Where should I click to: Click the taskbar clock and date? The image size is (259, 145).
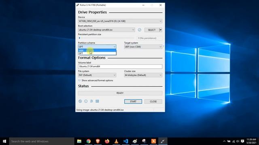point(251,141)
